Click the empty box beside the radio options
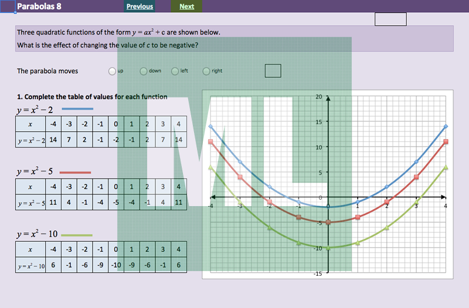469x308 pixels. point(273,71)
